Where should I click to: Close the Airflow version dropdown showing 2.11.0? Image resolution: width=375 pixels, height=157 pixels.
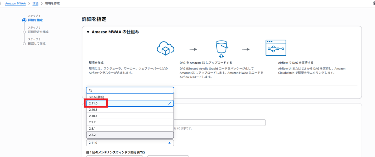coord(130,143)
